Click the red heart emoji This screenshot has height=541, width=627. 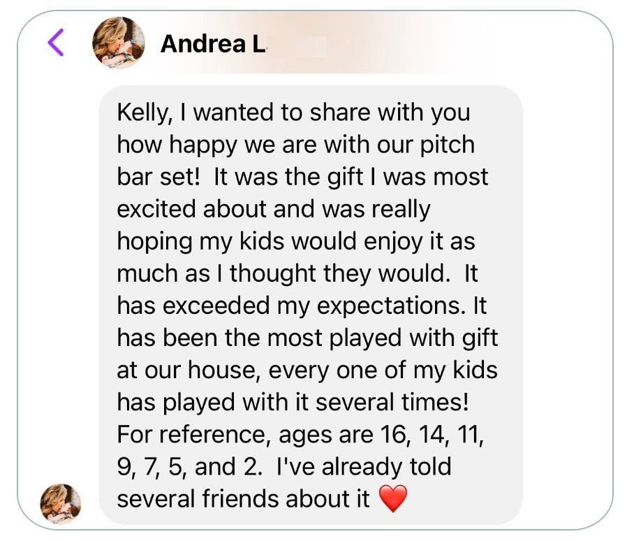(x=392, y=498)
